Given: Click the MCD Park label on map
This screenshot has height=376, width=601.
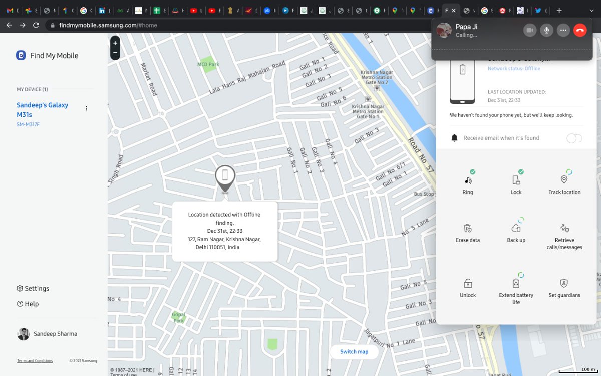Looking at the screenshot, I should pyautogui.click(x=208, y=64).
